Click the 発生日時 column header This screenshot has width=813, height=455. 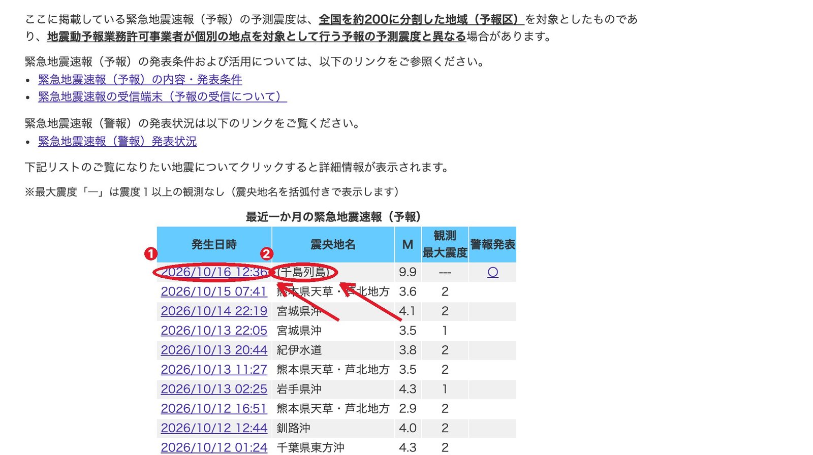pos(214,244)
